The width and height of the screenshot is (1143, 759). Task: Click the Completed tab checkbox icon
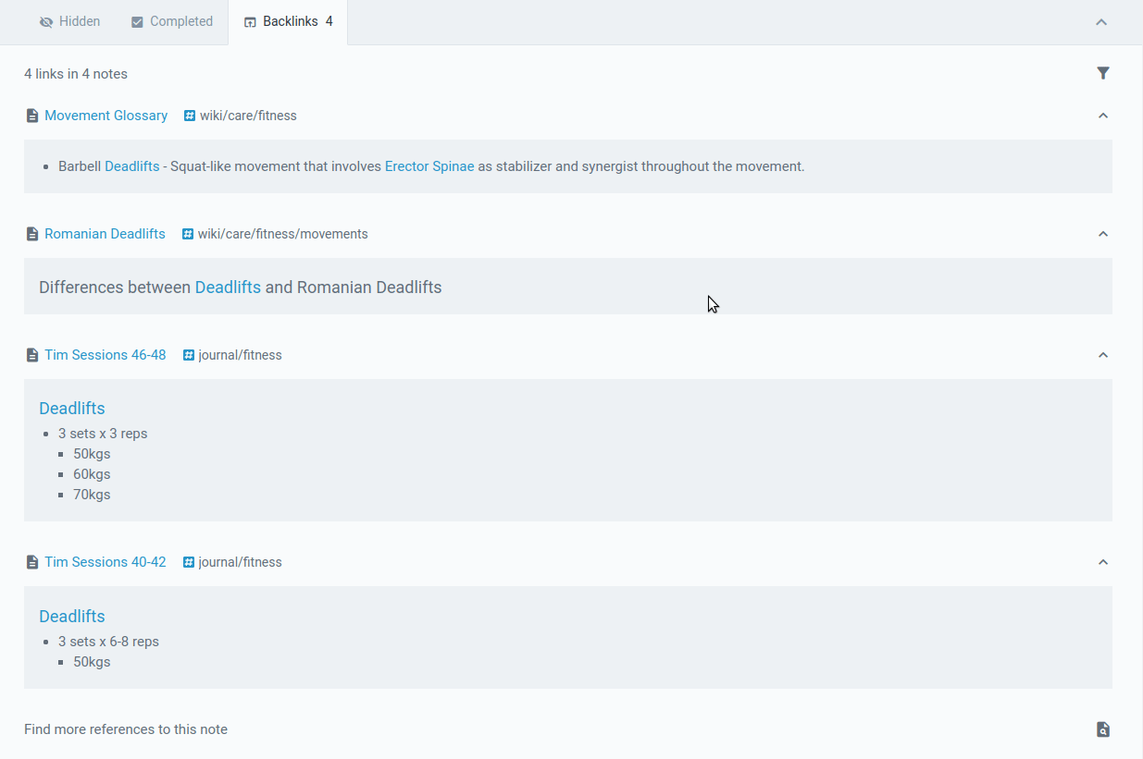coord(137,22)
